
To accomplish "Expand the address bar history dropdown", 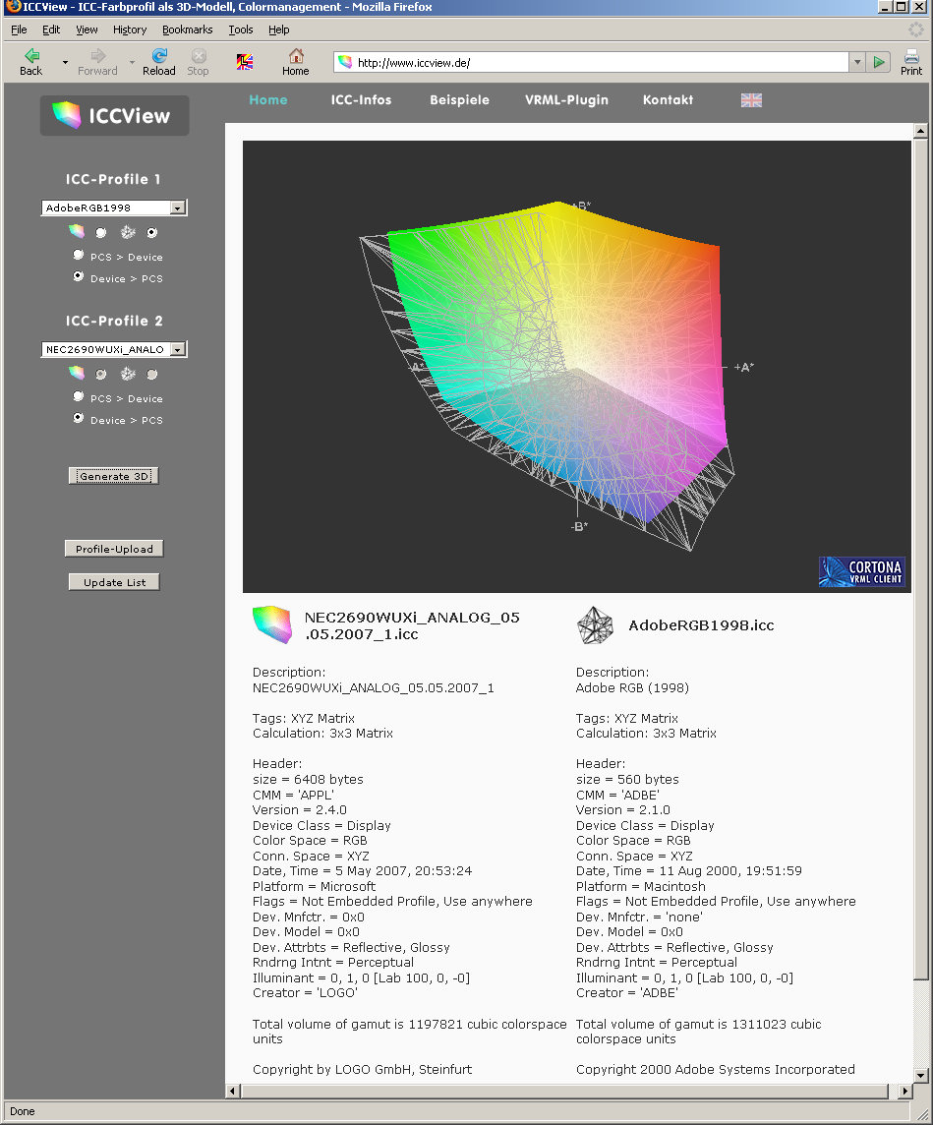I will tap(857, 63).
